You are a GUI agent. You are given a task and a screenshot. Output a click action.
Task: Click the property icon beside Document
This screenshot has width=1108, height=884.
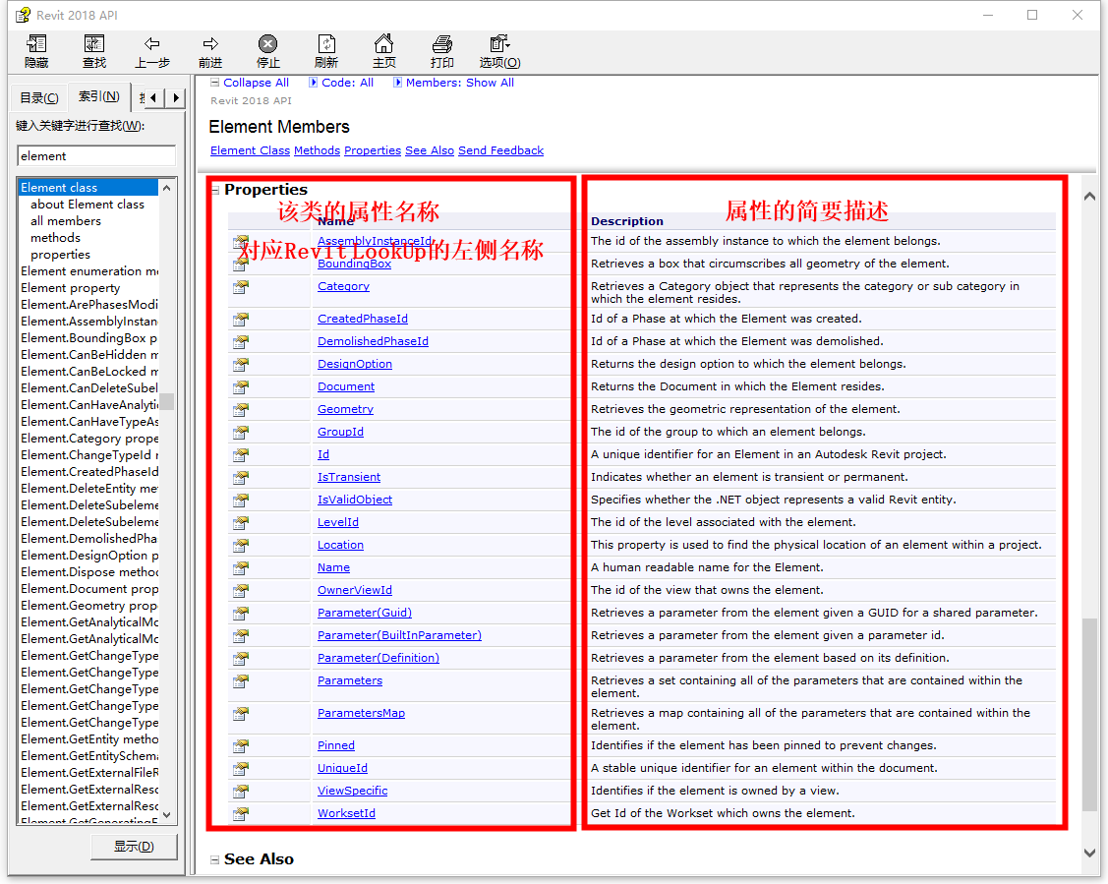coord(241,387)
